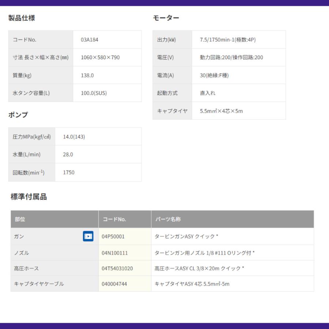Click the 高圧ホース row label

pyautogui.click(x=26, y=268)
